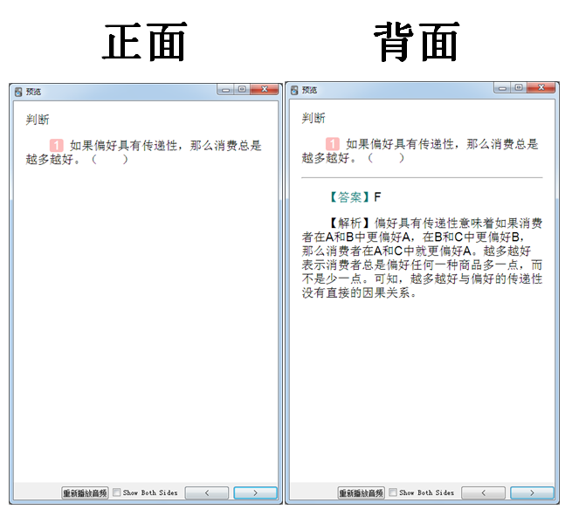Click 重新播放音频 button in right preview window
565x509 pixels.
point(361,492)
